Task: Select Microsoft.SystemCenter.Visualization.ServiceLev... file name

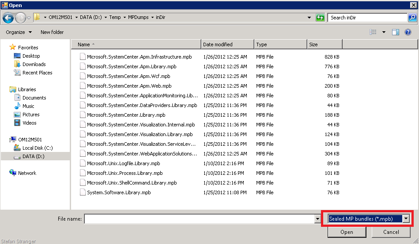Action: (142, 144)
